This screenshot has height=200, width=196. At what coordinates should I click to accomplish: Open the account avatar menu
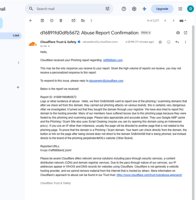(x=190, y=9)
